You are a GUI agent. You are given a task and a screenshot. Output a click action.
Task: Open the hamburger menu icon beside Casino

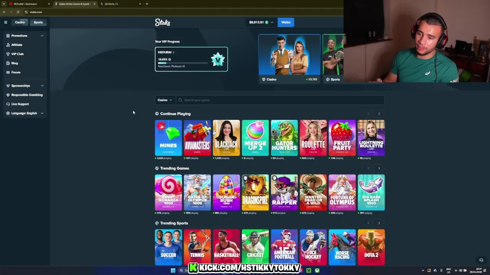(6, 22)
